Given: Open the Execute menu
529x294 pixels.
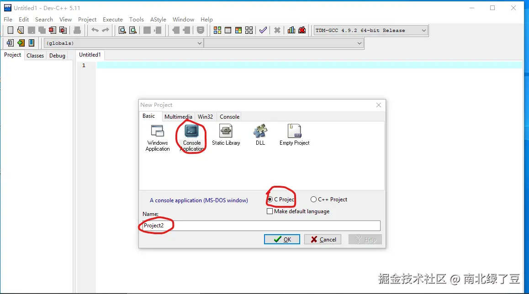Looking at the screenshot, I should pos(113,20).
